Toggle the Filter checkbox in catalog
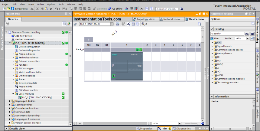The image size is (260, 131). [x=212, y=39]
